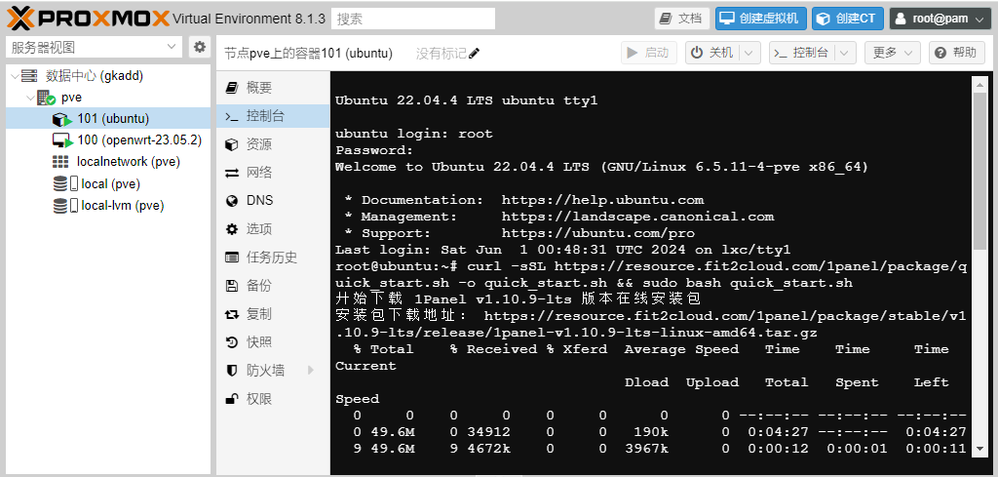Click 创建CT button

(x=847, y=19)
